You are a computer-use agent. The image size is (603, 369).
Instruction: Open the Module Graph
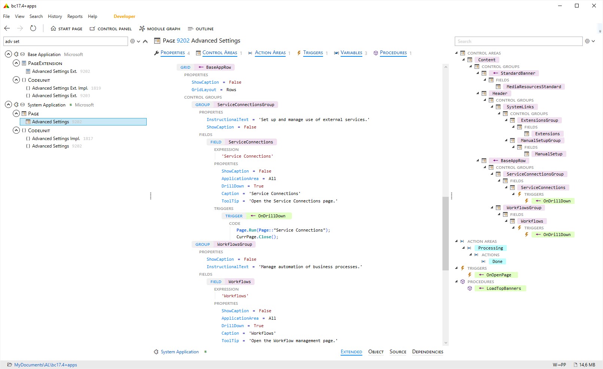[160, 29]
